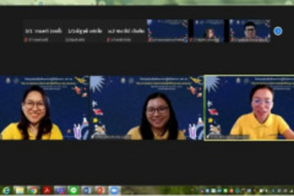
Task: Select the third participant tile in the strip
Action: tap(126, 31)
